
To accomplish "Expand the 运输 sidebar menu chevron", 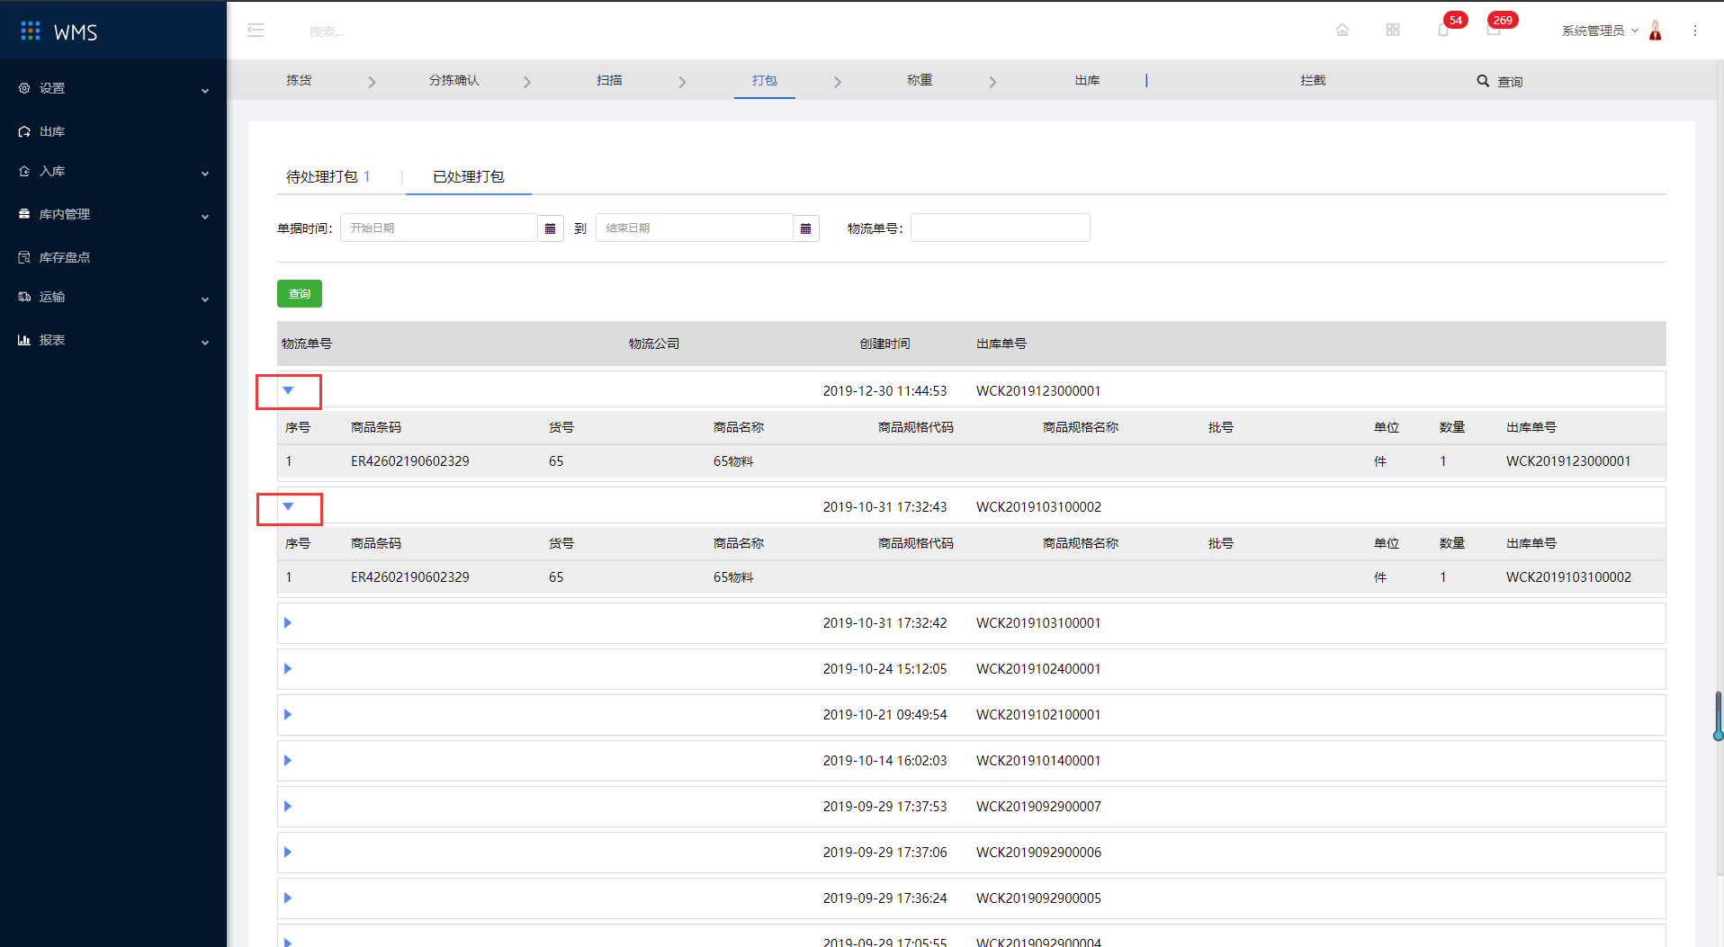I will 205,299.
